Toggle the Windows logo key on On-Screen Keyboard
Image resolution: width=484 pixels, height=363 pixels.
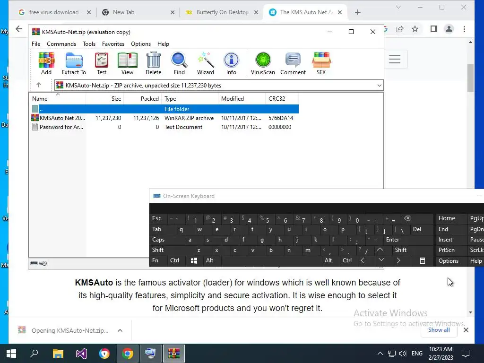194,260
